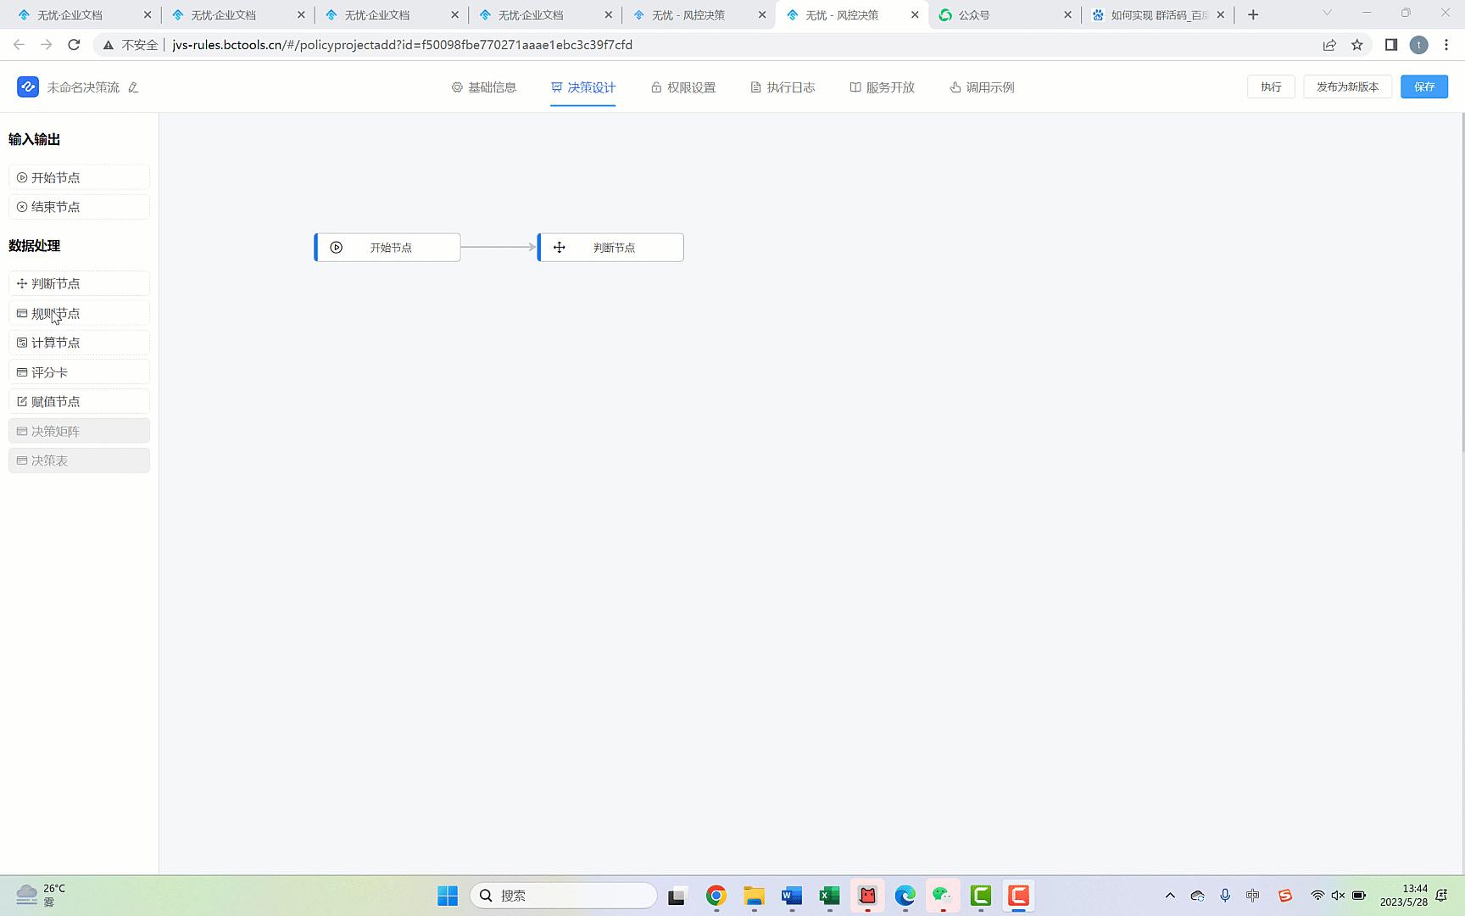Image resolution: width=1465 pixels, height=916 pixels.
Task: Open File Explorer from the taskbar
Action: point(754,896)
